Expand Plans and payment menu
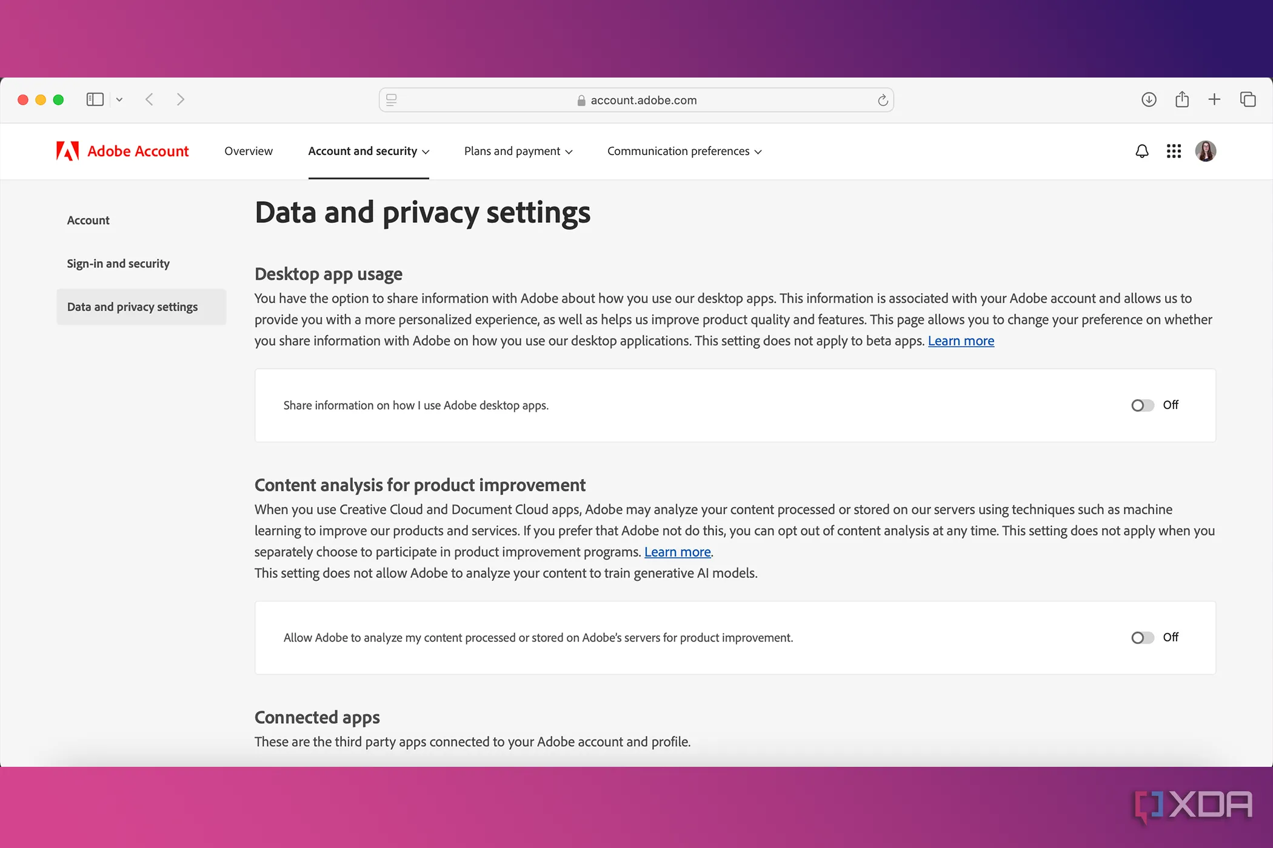Image resolution: width=1273 pixels, height=848 pixels. click(x=518, y=151)
